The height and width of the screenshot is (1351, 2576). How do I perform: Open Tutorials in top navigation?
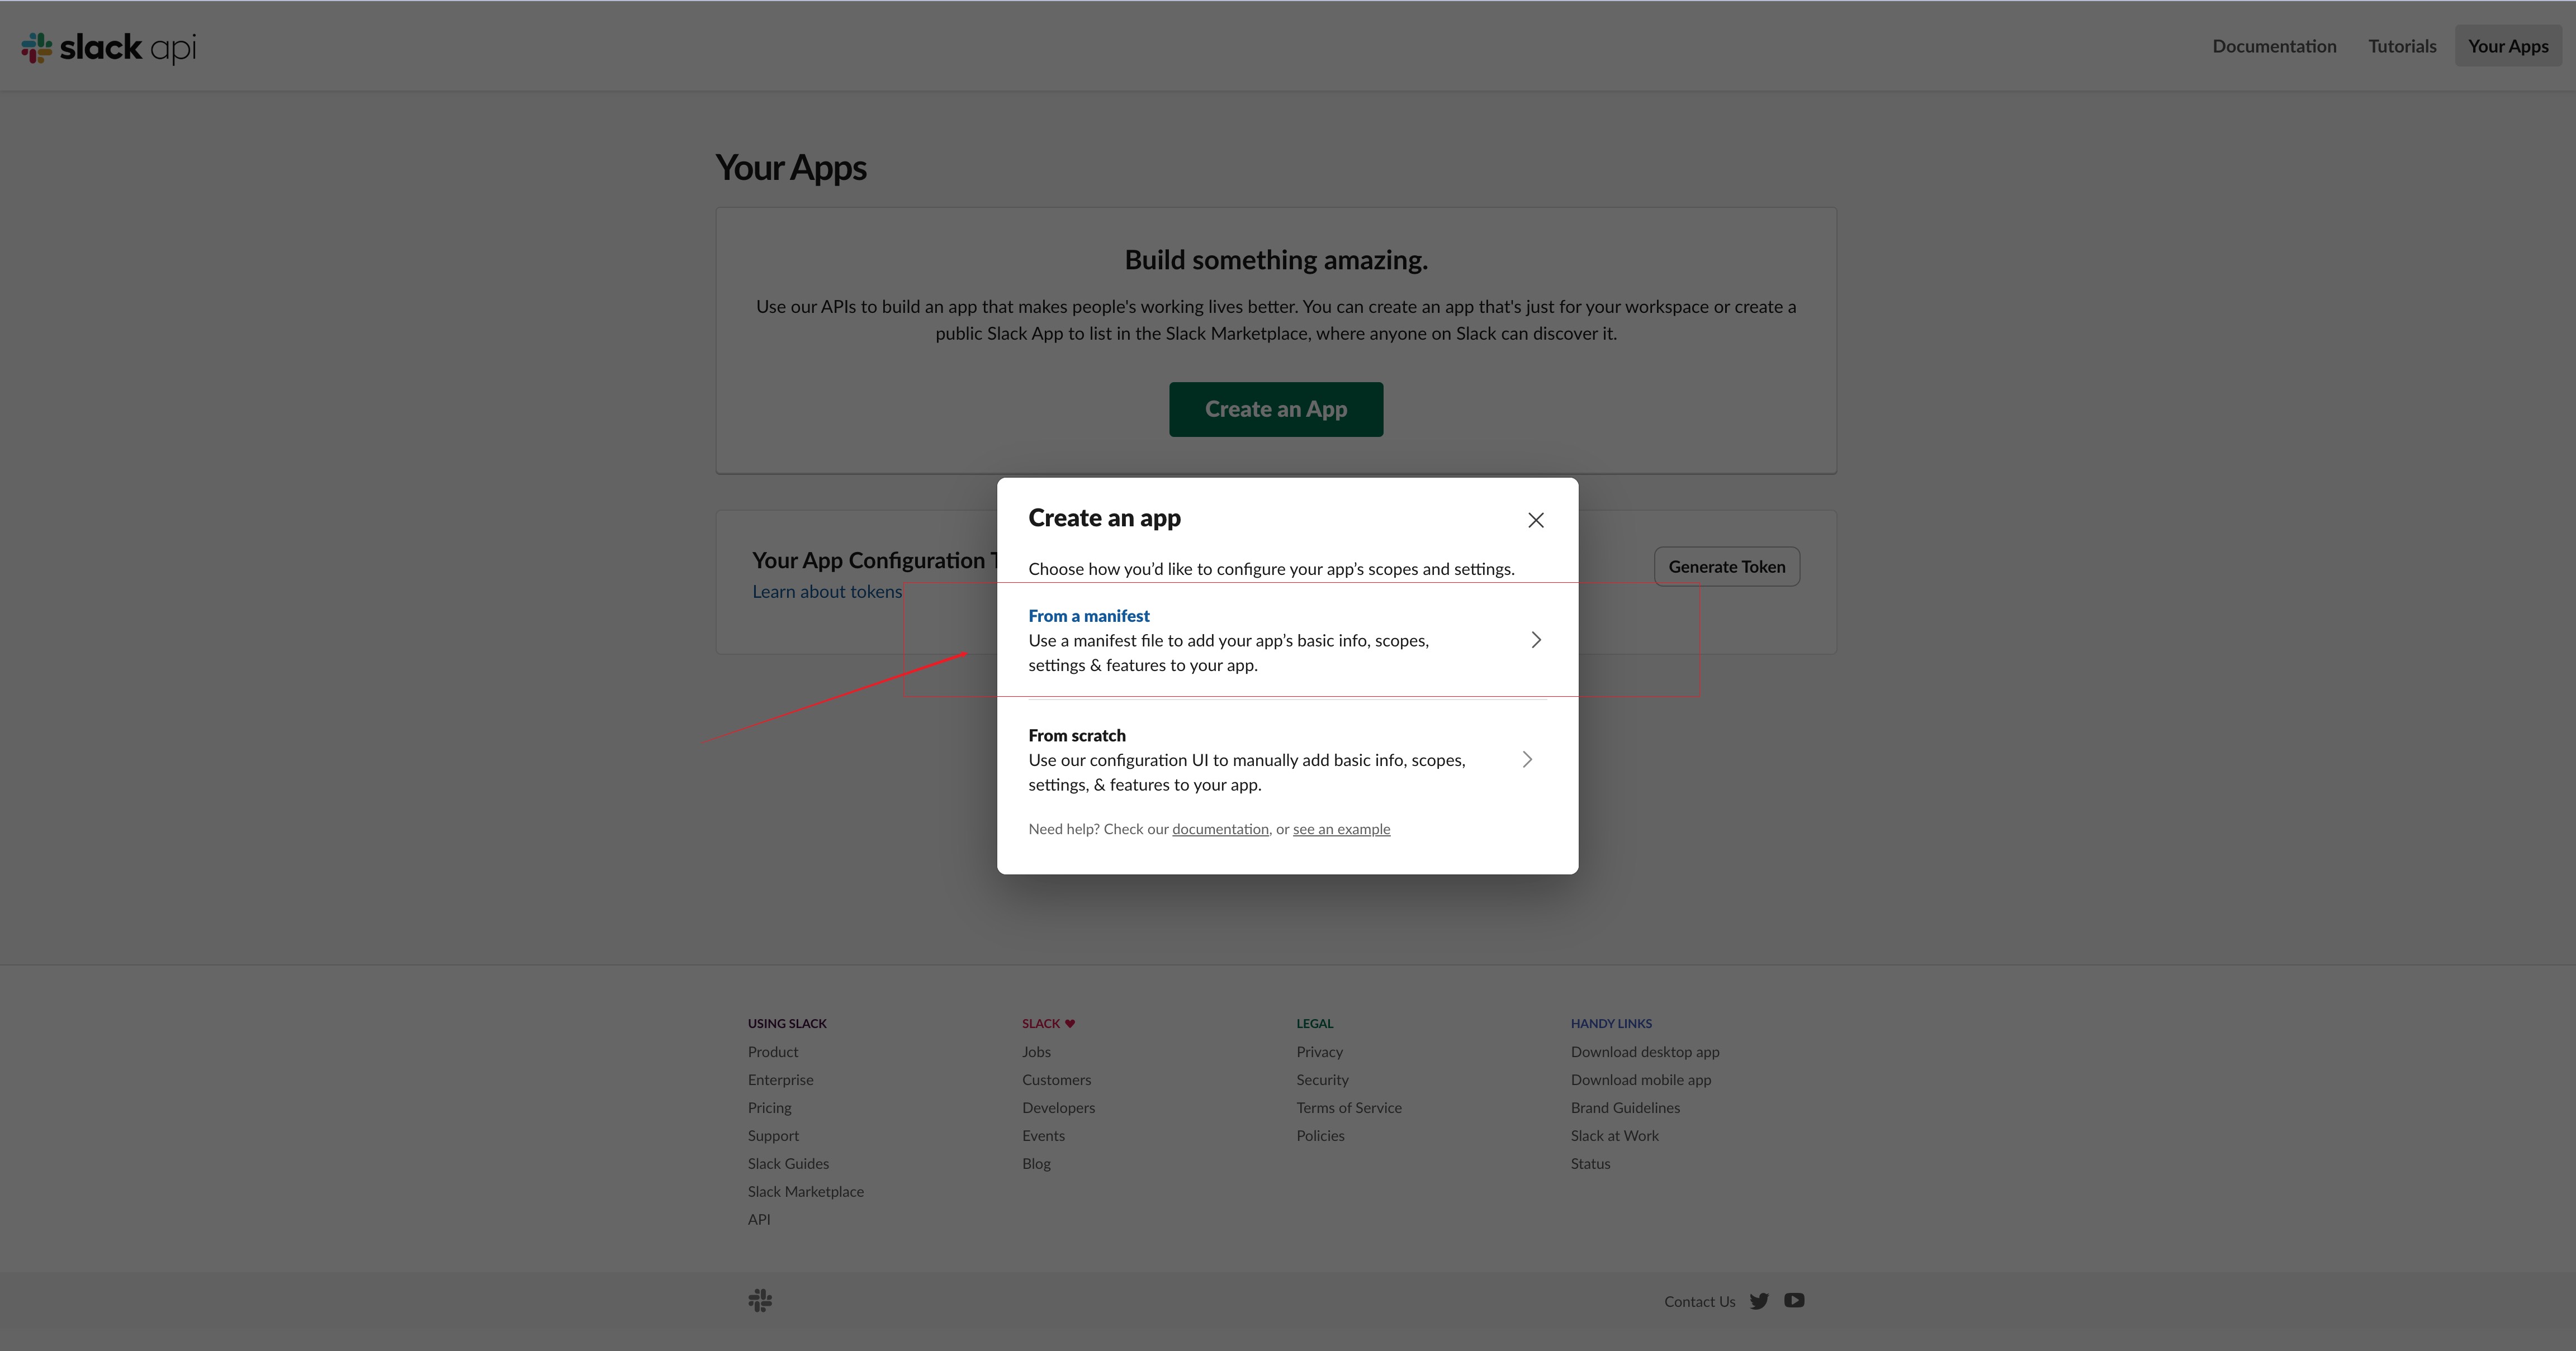tap(2402, 46)
